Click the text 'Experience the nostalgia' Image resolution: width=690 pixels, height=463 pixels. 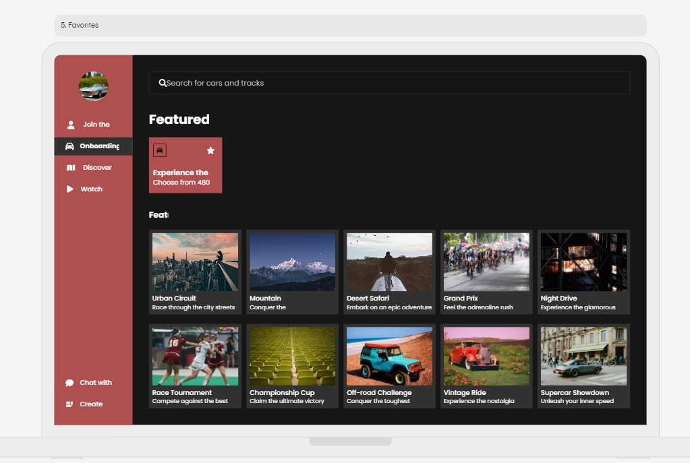click(479, 401)
